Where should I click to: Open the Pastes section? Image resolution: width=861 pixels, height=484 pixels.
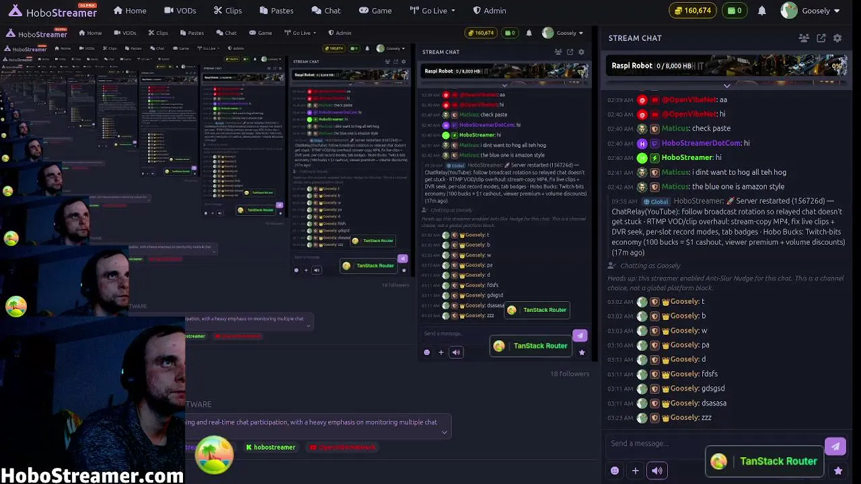click(276, 11)
